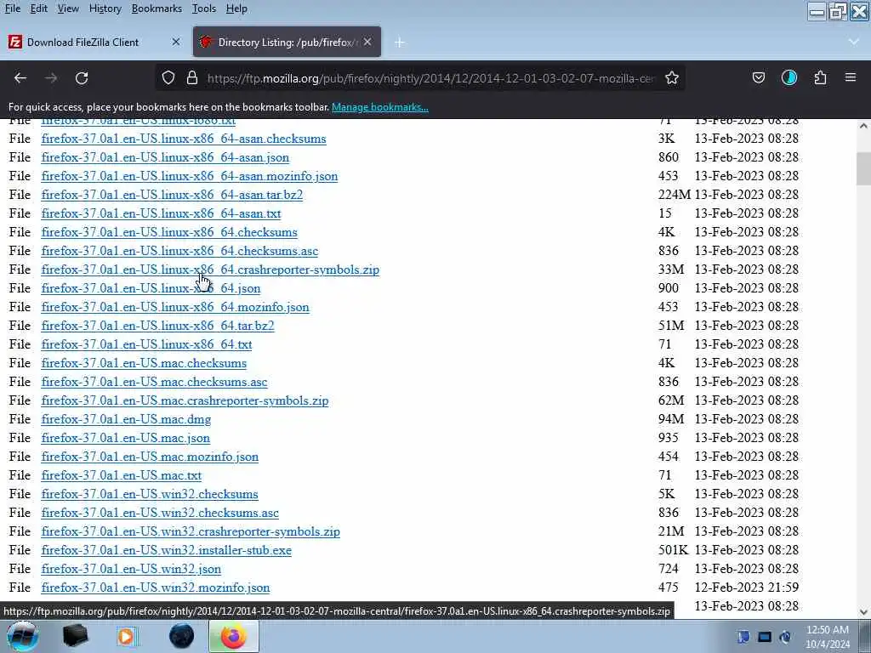Click the page vertical scrollbar thumb
The width and height of the screenshot is (871, 653).
863,169
